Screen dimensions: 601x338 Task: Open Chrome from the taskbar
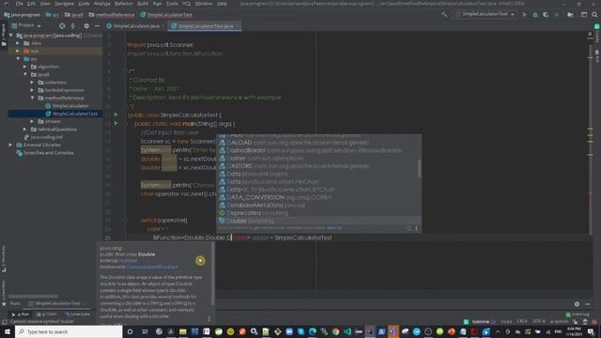(x=336, y=331)
